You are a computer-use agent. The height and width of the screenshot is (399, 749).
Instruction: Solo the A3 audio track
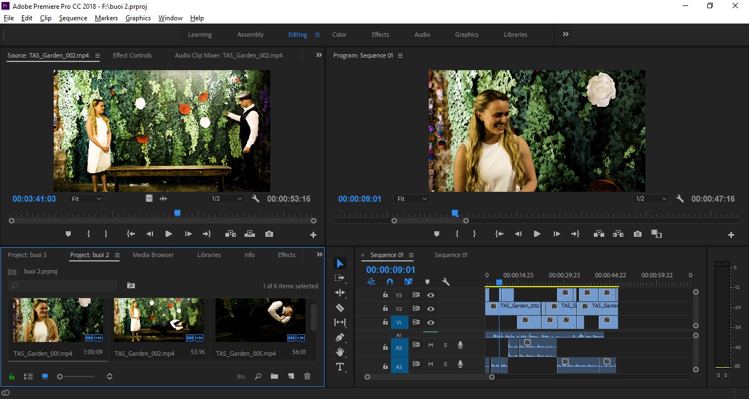(445, 364)
